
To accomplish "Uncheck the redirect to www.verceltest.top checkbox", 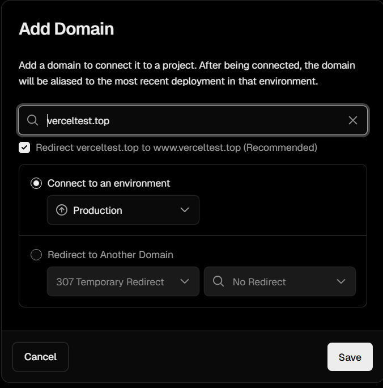I will pos(24,147).
